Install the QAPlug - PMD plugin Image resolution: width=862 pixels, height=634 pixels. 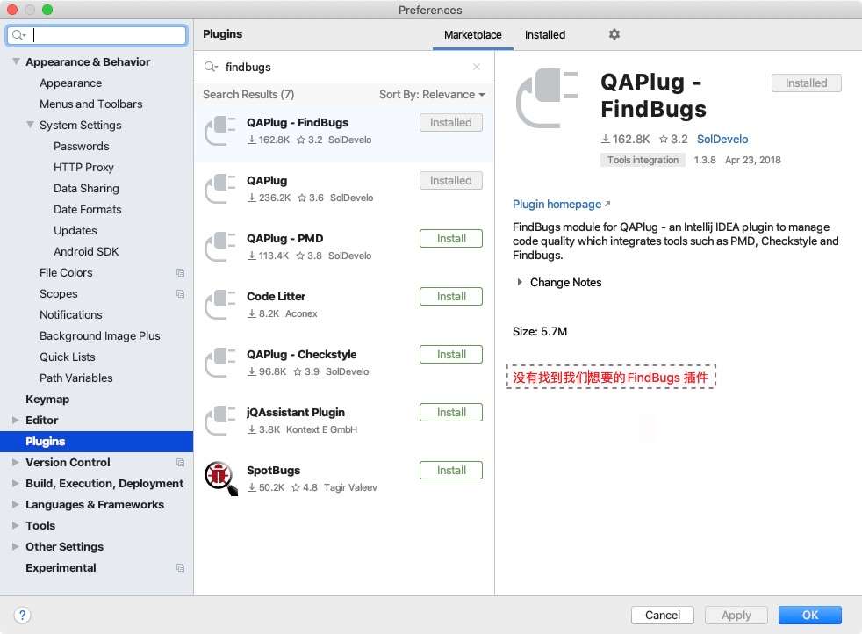[451, 239]
